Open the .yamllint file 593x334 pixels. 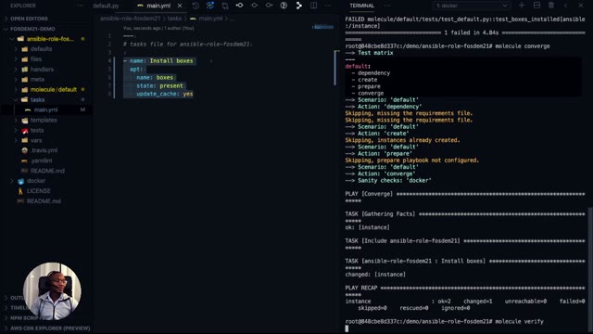(41, 161)
